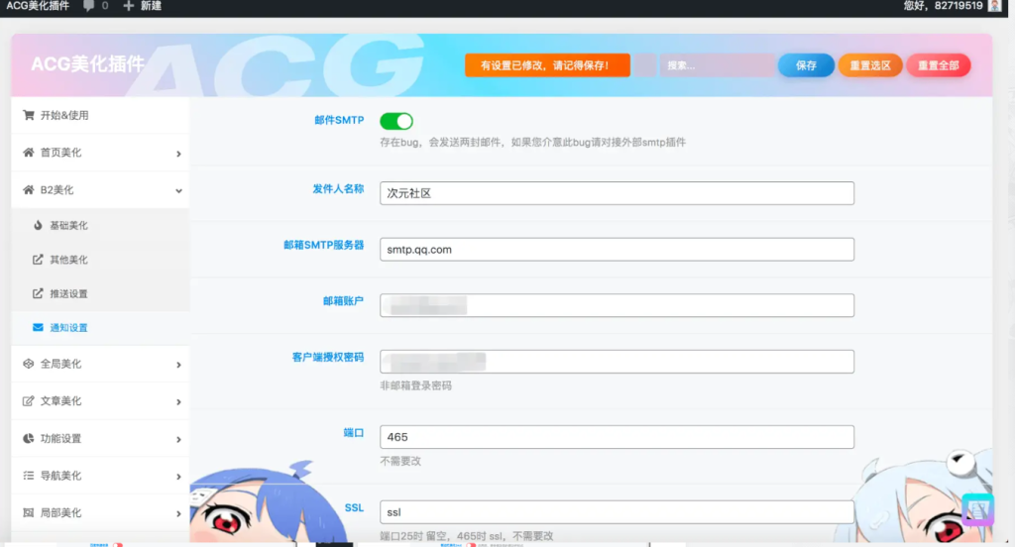Click the blue 保存 button
This screenshot has height=547, width=1015.
pos(806,65)
